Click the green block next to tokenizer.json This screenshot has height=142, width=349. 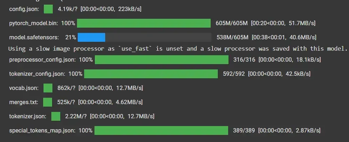click(56, 116)
